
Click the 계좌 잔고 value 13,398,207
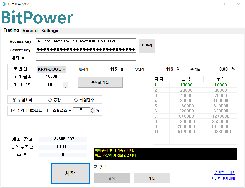point(63,139)
